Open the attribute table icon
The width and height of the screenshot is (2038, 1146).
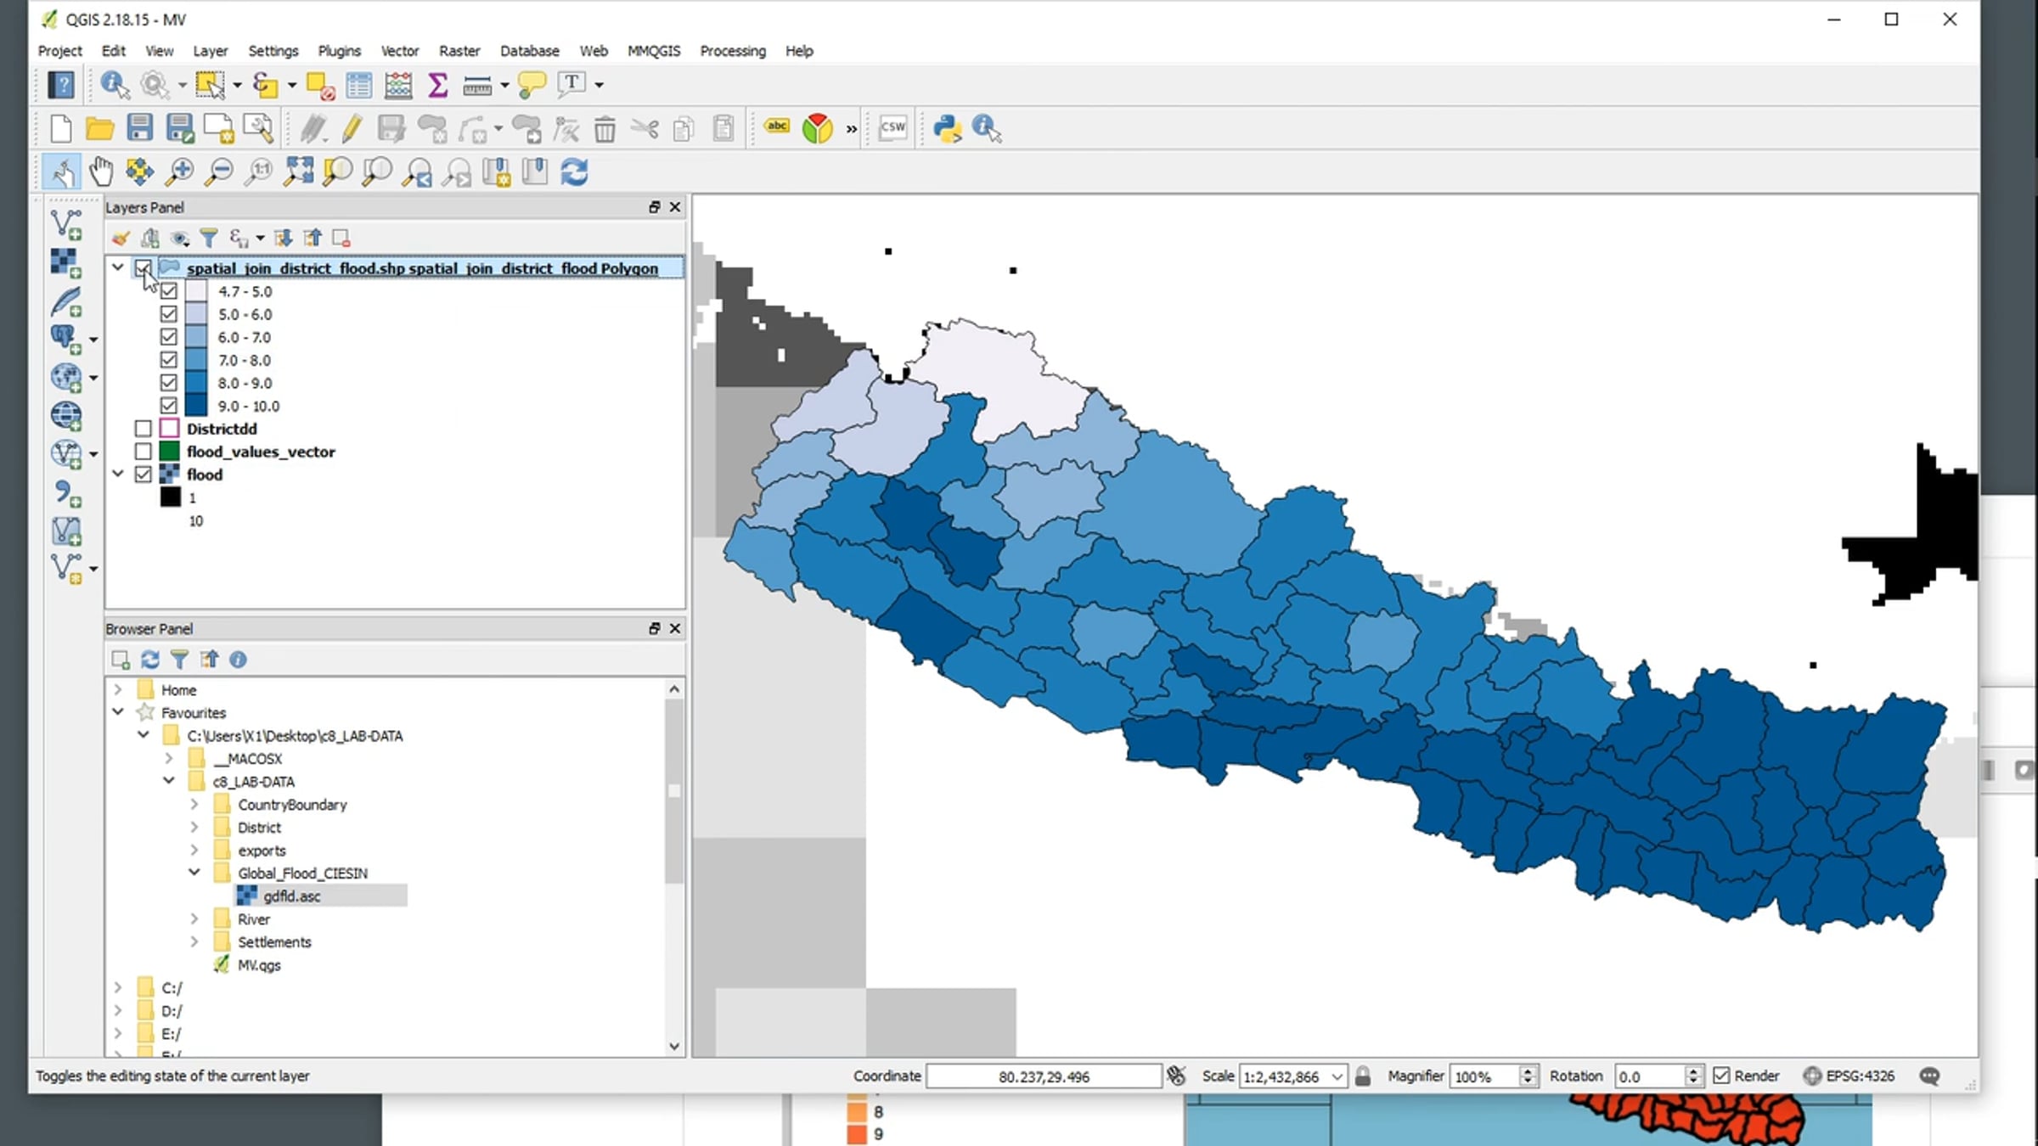[x=358, y=84]
